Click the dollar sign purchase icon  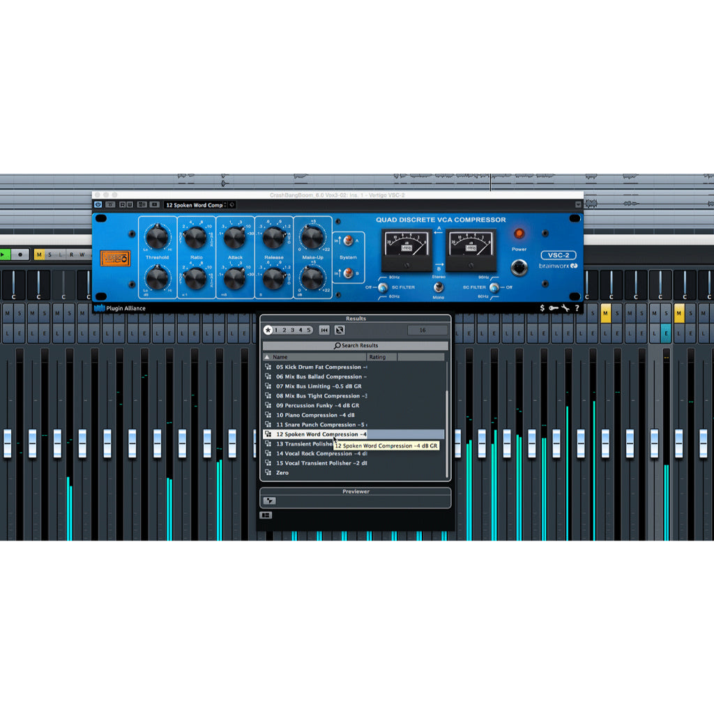pos(542,307)
